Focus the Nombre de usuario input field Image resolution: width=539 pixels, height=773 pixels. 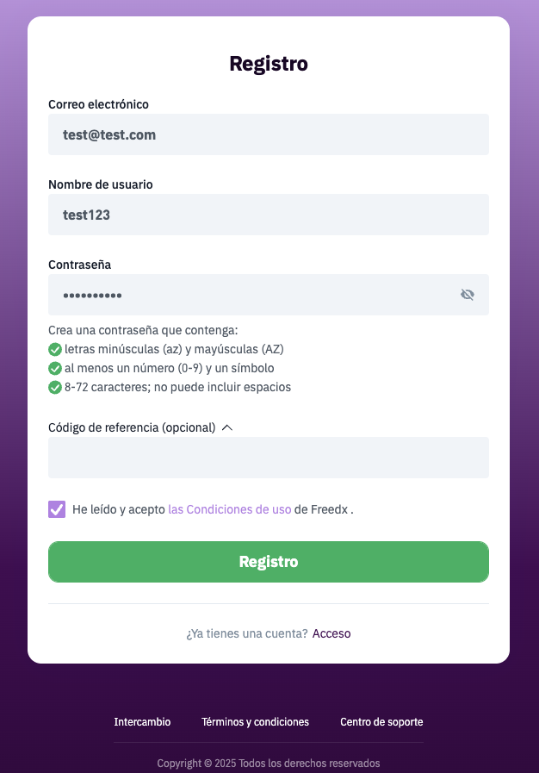(269, 215)
